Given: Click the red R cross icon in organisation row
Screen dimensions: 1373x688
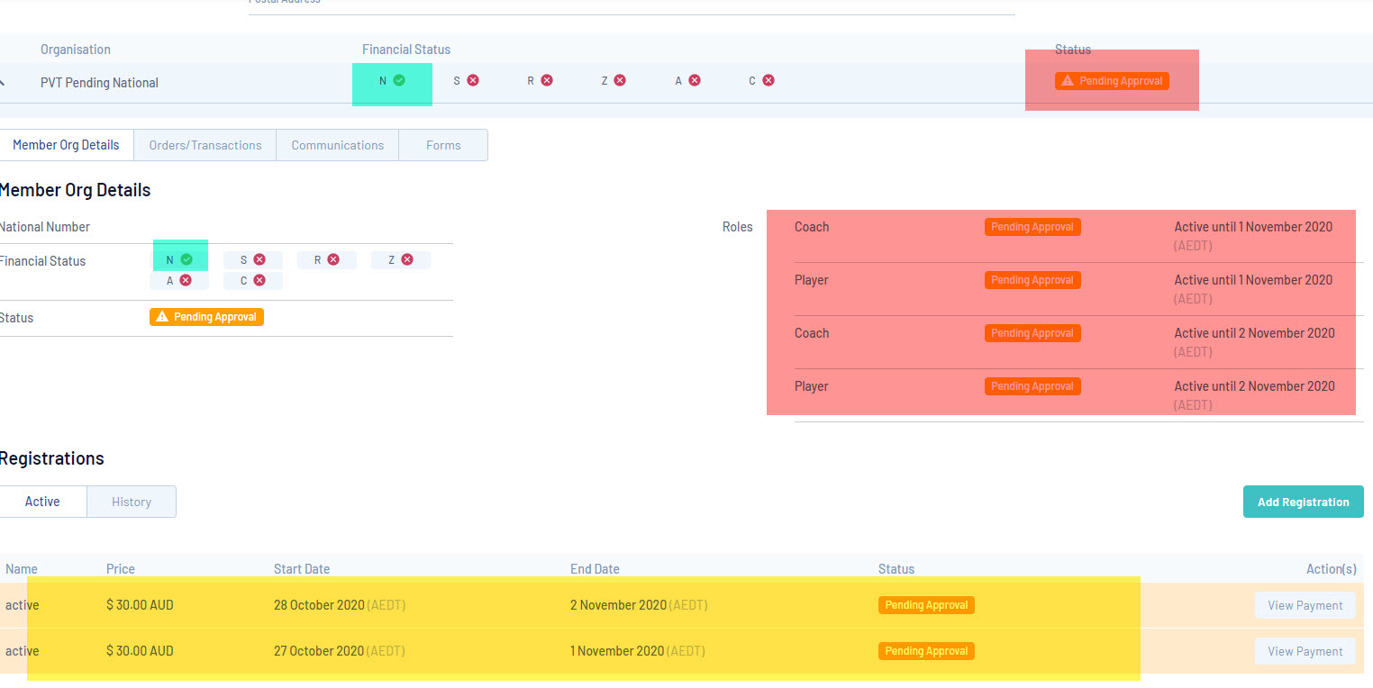Looking at the screenshot, I should pos(547,80).
